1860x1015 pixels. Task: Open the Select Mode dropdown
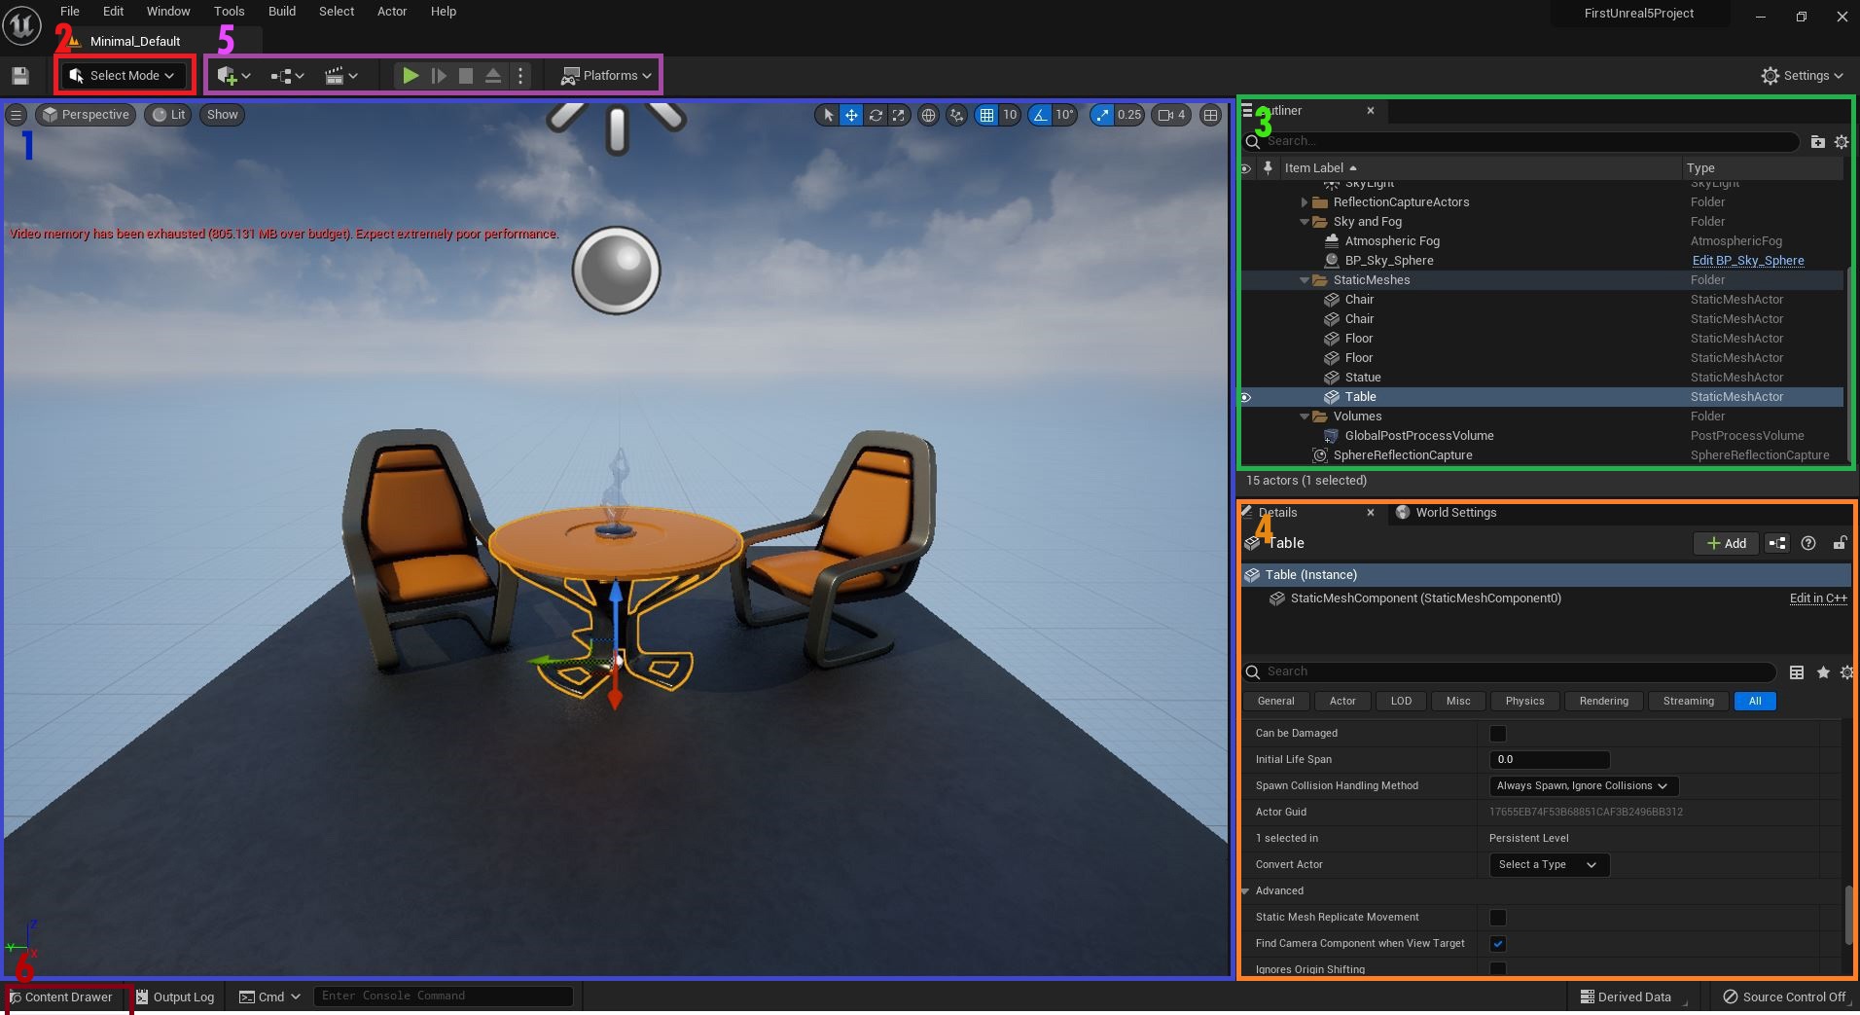[x=124, y=76]
